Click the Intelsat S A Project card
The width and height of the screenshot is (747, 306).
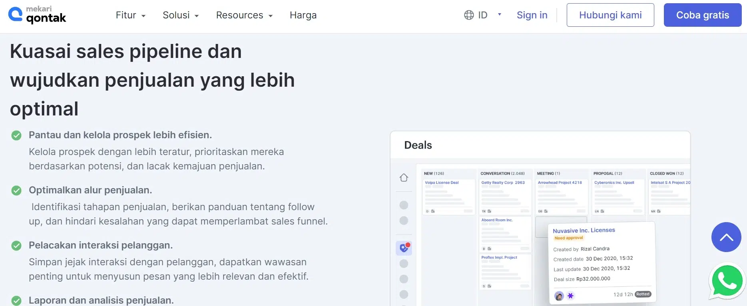(670, 197)
